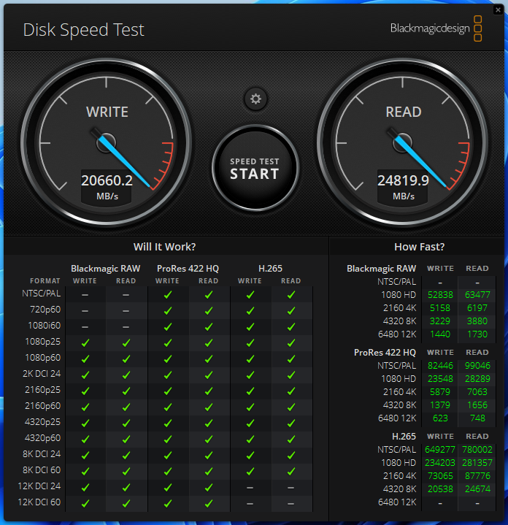
Task: Click the 1080i60 Blackmagic RAW write dash
Action: point(85,327)
